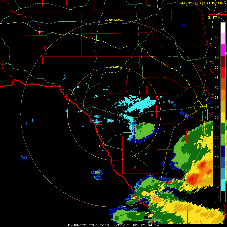Image resolution: width=227 pixels, height=227 pixels.
Task: Click the legend value 54
Action: click(217, 58)
